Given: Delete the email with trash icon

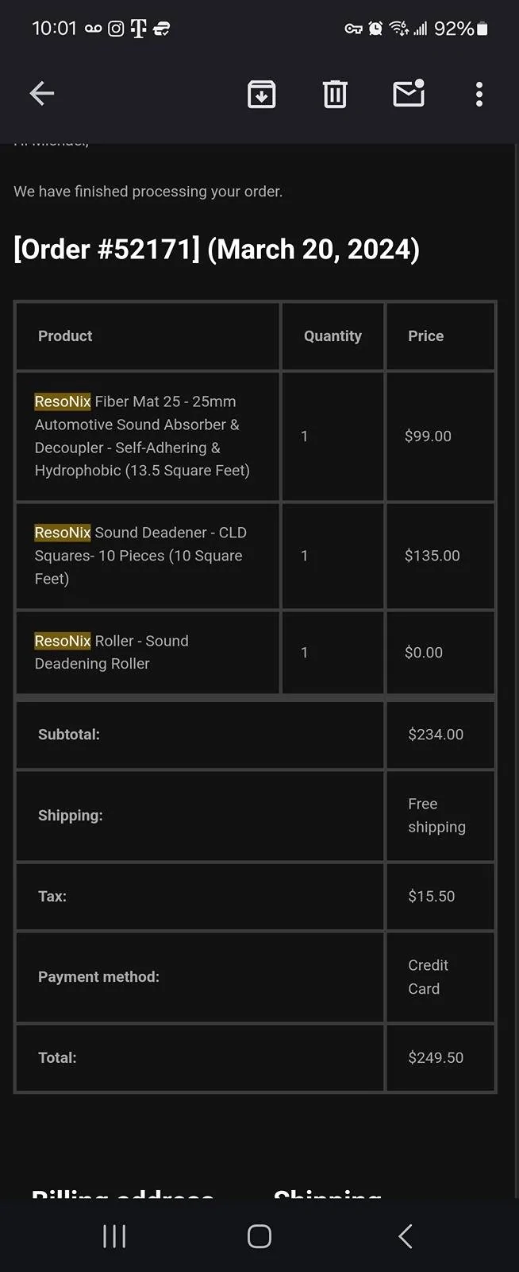Looking at the screenshot, I should click(335, 94).
